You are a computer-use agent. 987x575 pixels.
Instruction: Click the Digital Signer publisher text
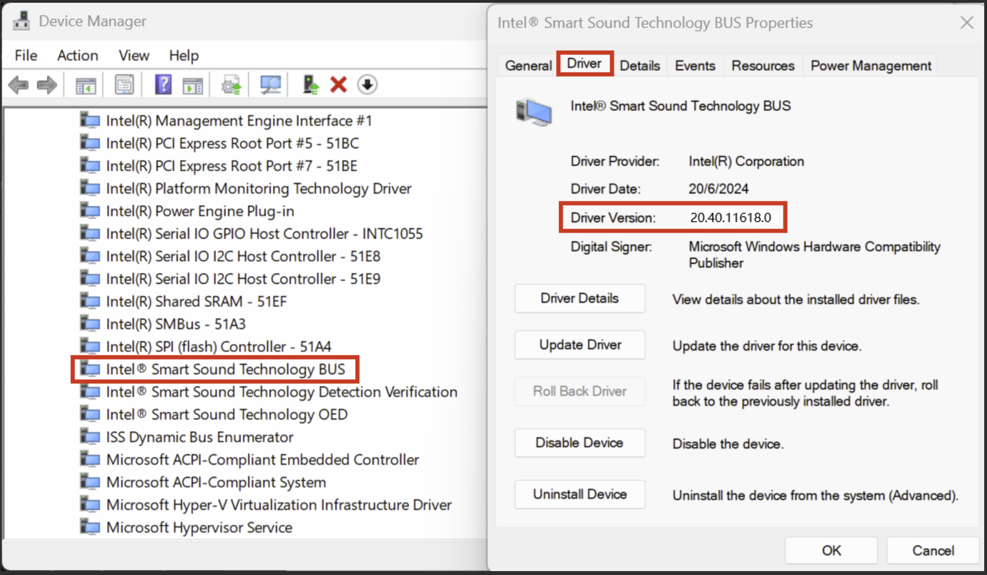click(x=814, y=254)
